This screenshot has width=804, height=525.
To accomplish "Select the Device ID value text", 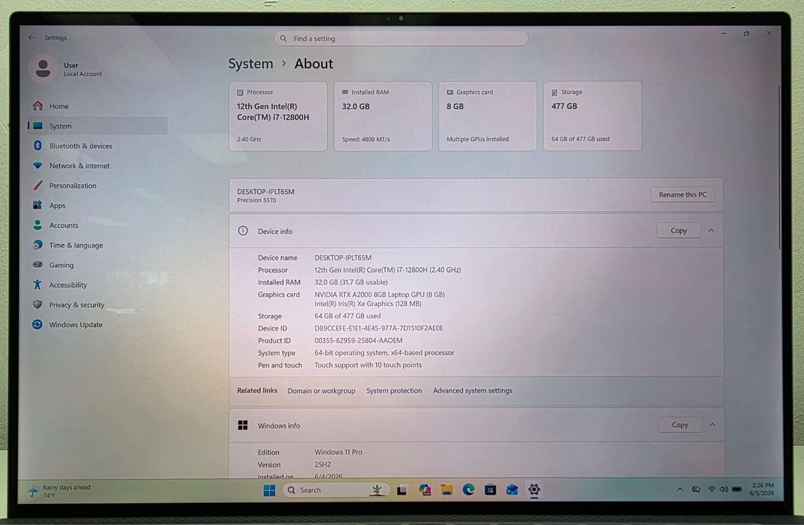I will pyautogui.click(x=379, y=328).
